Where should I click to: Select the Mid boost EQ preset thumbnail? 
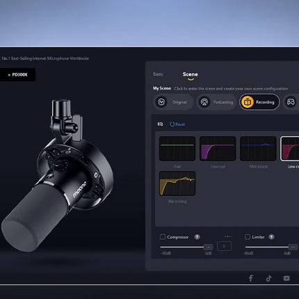pos(258,149)
